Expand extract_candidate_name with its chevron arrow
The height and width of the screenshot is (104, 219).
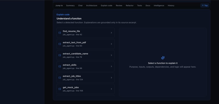tap(111, 55)
